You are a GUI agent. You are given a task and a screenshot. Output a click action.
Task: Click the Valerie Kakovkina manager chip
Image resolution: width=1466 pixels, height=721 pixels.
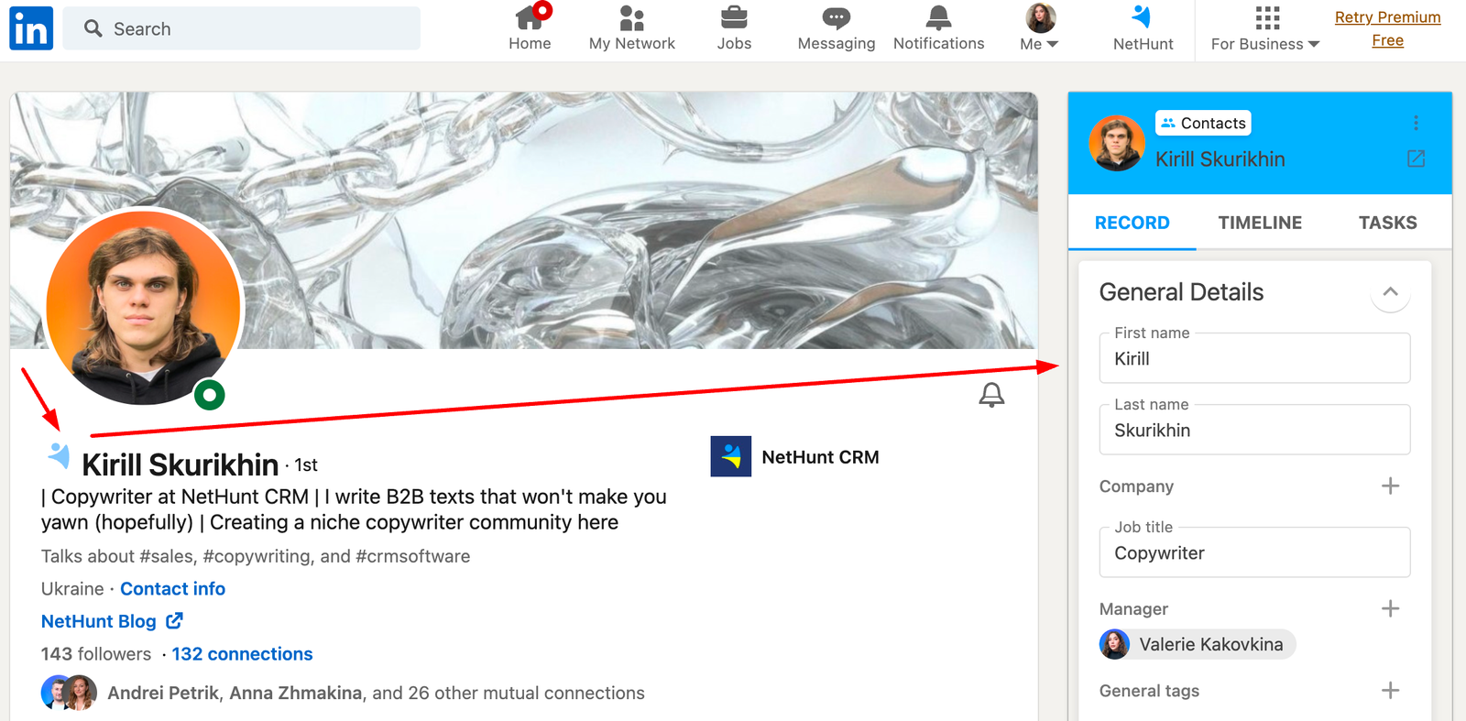pyautogui.click(x=1198, y=644)
